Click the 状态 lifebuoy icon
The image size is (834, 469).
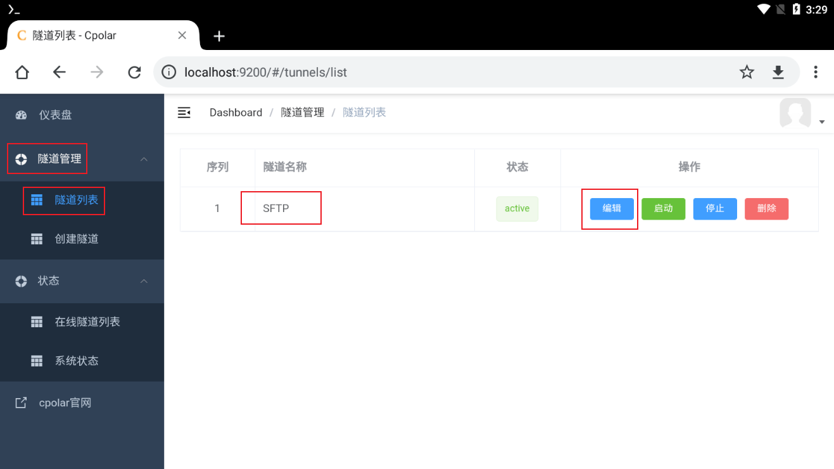[21, 280]
